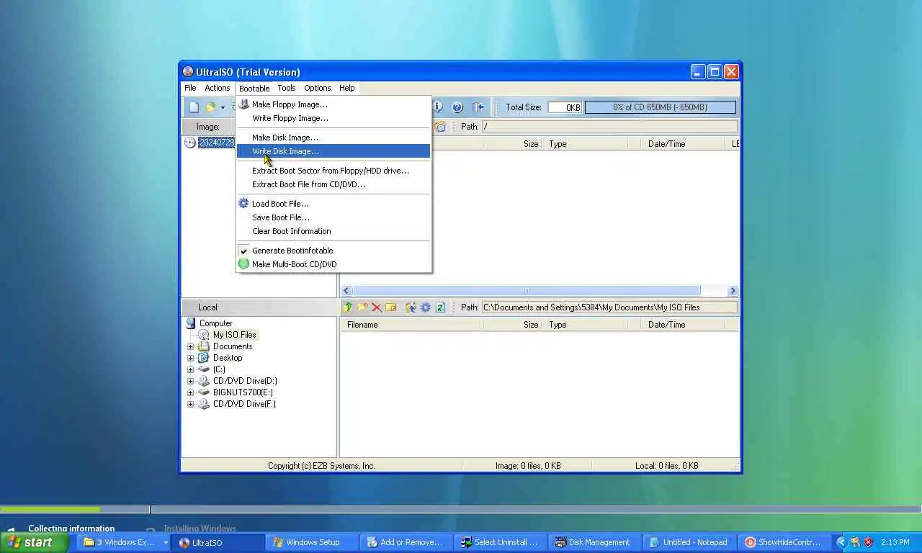Click the Exit toolbar icon next to Help
922x553 pixels.
(x=478, y=107)
